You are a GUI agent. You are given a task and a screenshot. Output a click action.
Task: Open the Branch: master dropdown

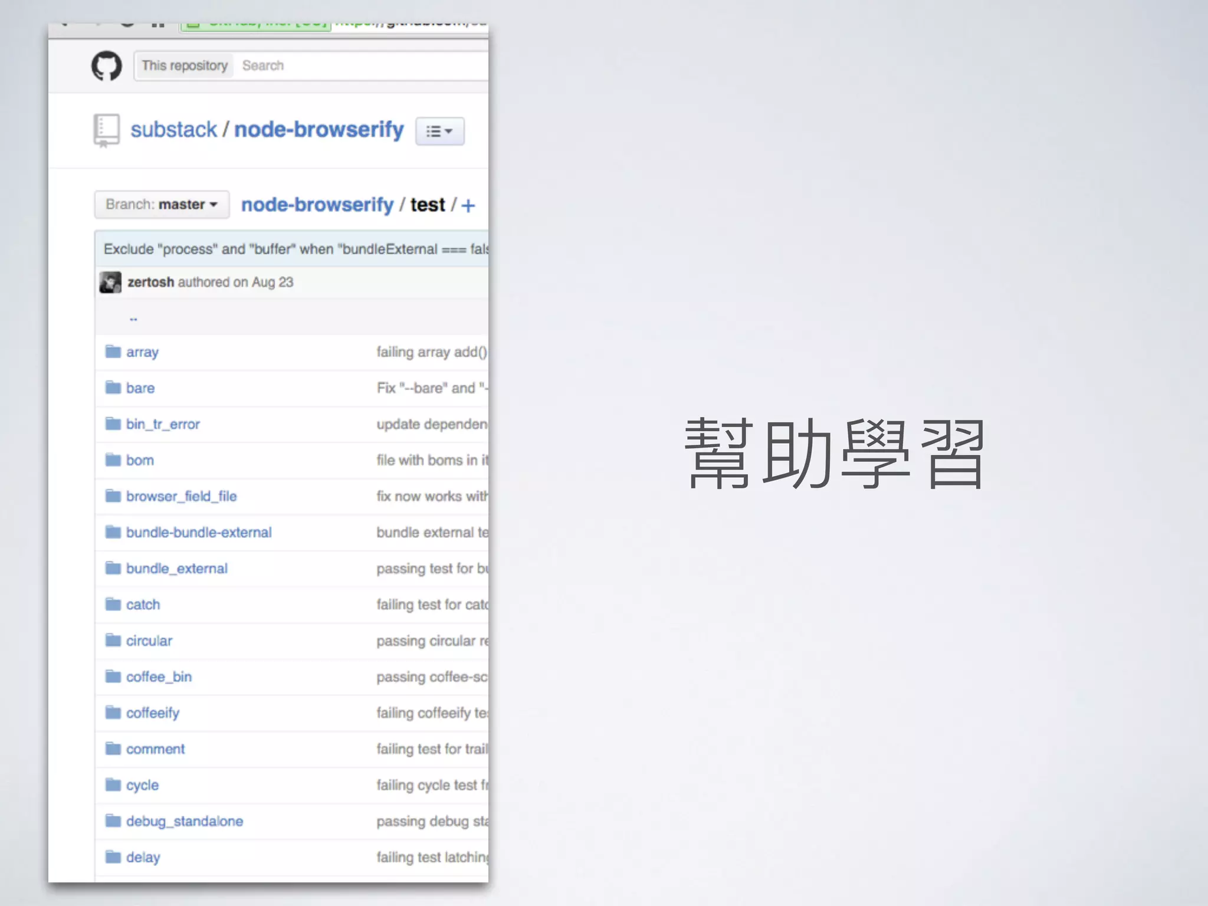point(162,205)
